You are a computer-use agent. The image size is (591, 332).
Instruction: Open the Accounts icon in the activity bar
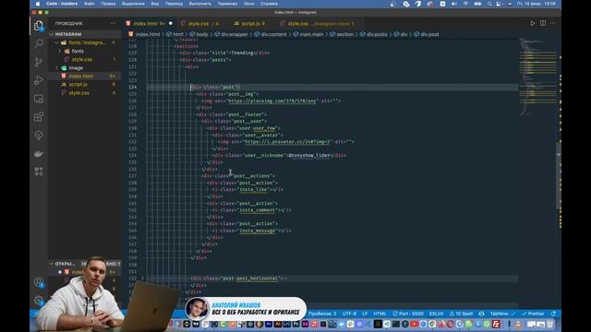[39, 282]
